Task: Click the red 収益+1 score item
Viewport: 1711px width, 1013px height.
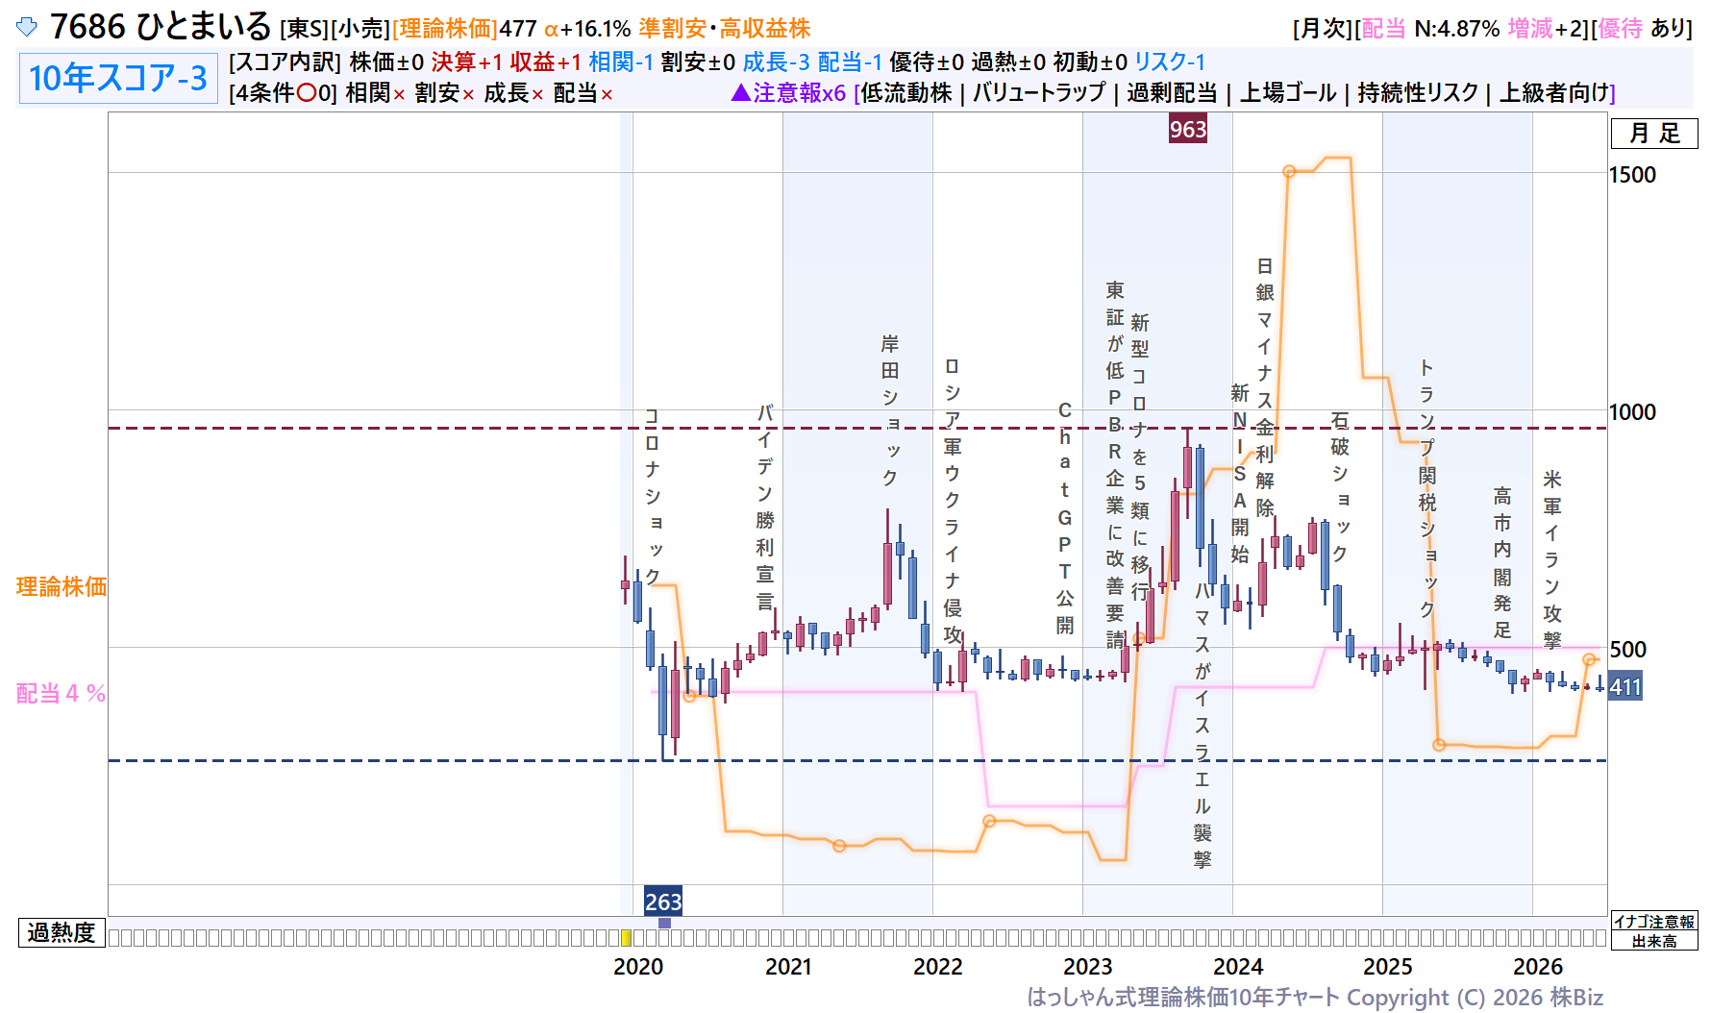Action: click(546, 62)
